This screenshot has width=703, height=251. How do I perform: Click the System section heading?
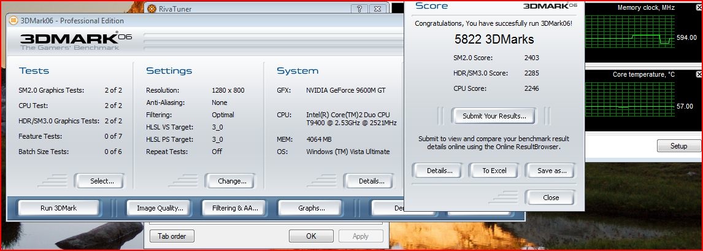tap(298, 71)
